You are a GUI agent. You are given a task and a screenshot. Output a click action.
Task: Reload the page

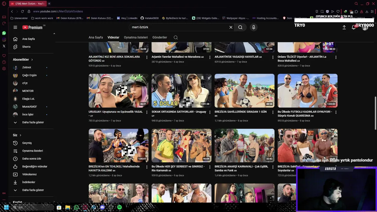(22, 11)
